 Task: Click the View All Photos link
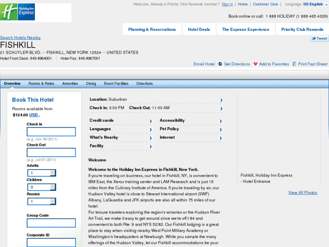click(x=303, y=193)
